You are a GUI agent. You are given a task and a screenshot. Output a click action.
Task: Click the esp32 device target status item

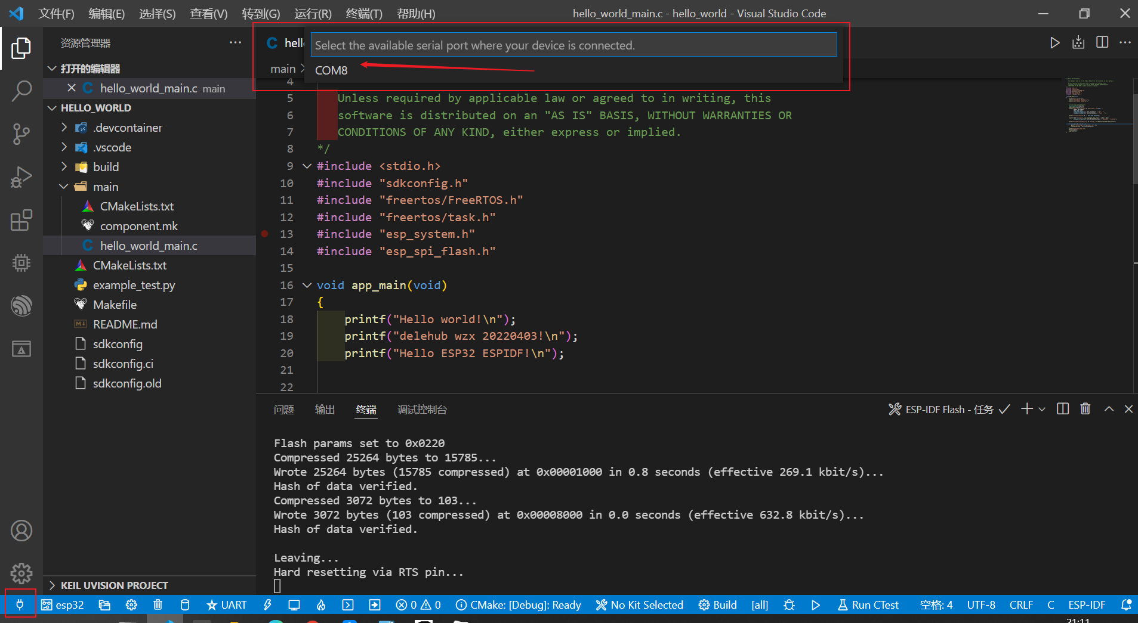(63, 605)
